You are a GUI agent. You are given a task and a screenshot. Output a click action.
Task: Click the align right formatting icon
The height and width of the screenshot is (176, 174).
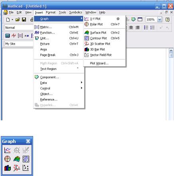(x=137, y=28)
